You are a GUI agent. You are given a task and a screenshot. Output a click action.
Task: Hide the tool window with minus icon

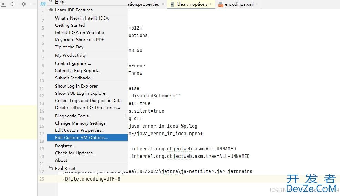click(33, 4)
